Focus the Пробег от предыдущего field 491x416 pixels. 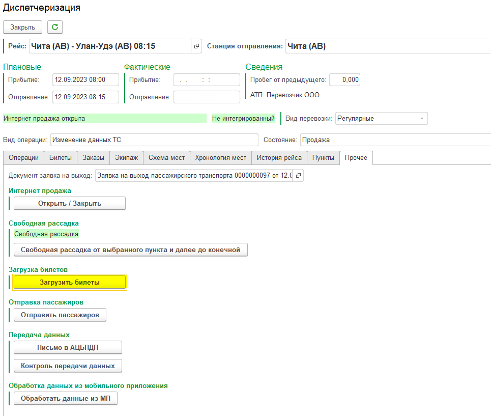[344, 80]
